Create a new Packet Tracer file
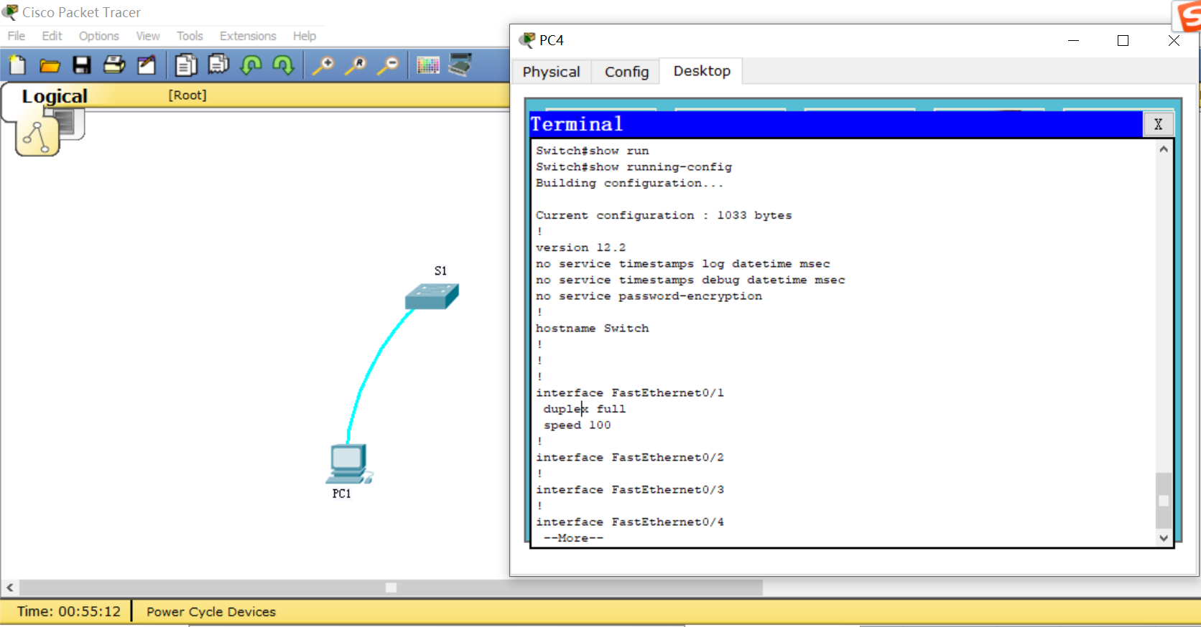Screen dimensions: 1201x627 pos(17,65)
